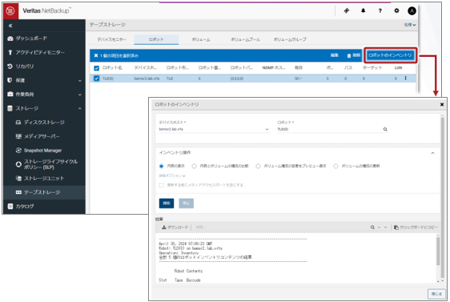This screenshot has width=450, height=302.
Task: Click the dark blue 開始 button
Action: (x=167, y=203)
